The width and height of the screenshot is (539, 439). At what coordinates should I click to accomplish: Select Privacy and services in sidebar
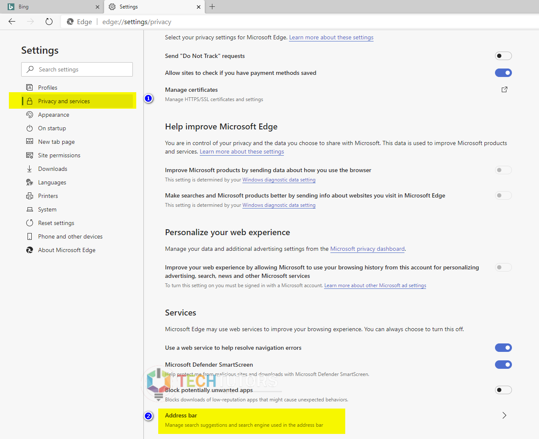tap(77, 101)
